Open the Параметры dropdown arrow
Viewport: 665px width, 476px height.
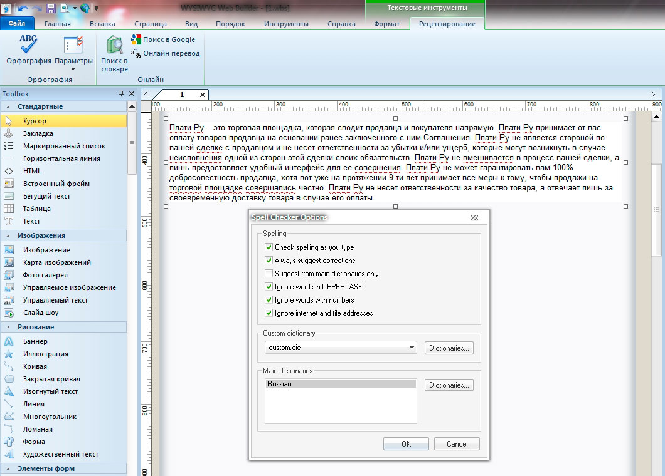[x=73, y=69]
